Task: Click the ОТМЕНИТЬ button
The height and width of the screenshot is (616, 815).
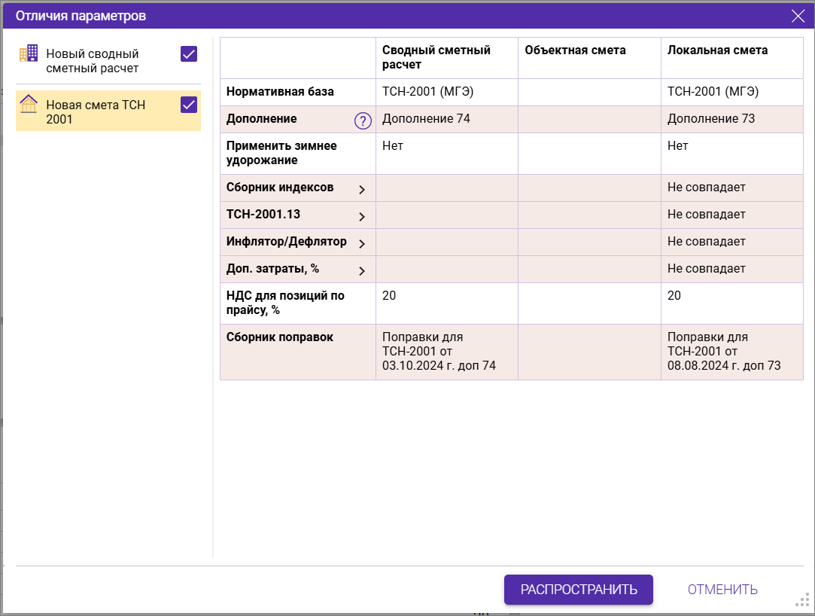Action: pos(722,590)
